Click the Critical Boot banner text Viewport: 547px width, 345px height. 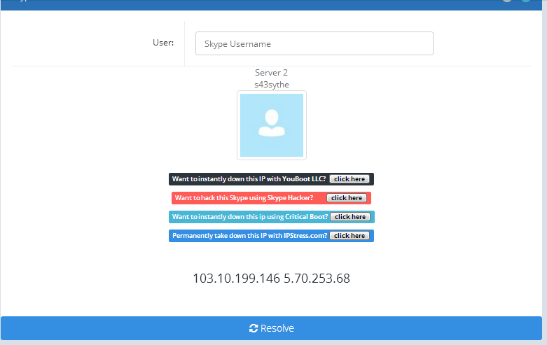point(250,217)
